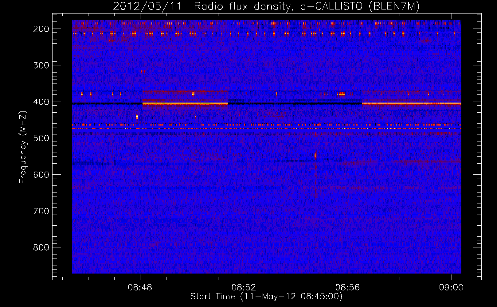This screenshot has width=497, height=307.
Task: Click the bright vertical burst near 550 MHz
Action: click(x=315, y=156)
